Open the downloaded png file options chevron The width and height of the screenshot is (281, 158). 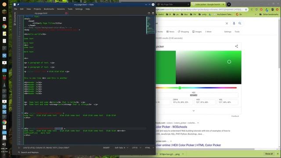pos(183,154)
